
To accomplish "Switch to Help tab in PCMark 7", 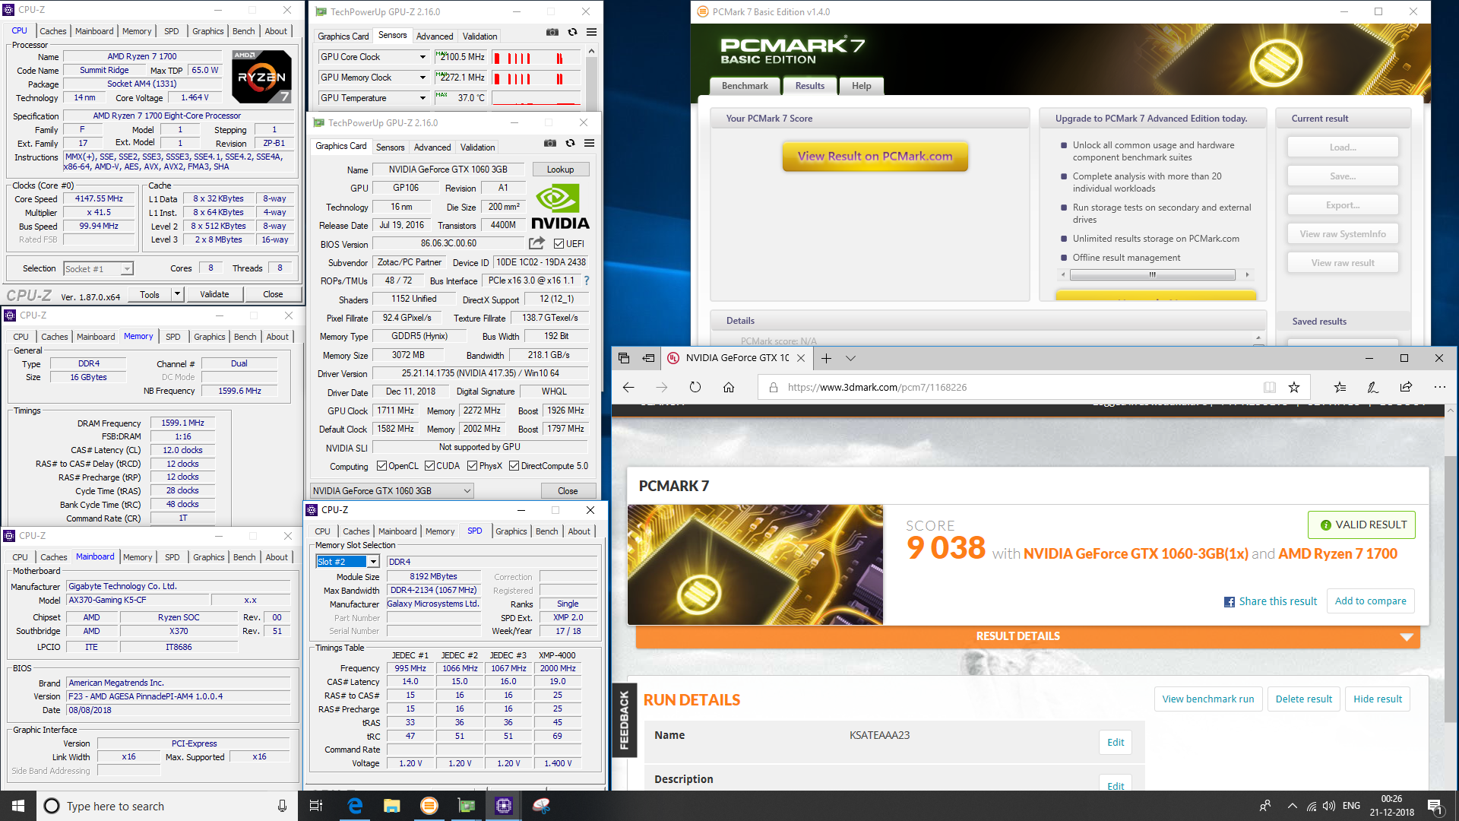I will [862, 86].
